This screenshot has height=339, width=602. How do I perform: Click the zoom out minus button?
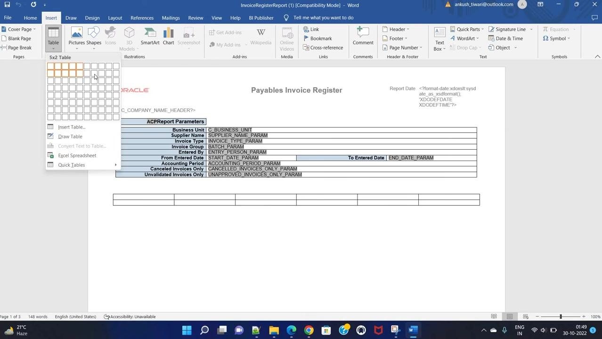tap(537, 317)
